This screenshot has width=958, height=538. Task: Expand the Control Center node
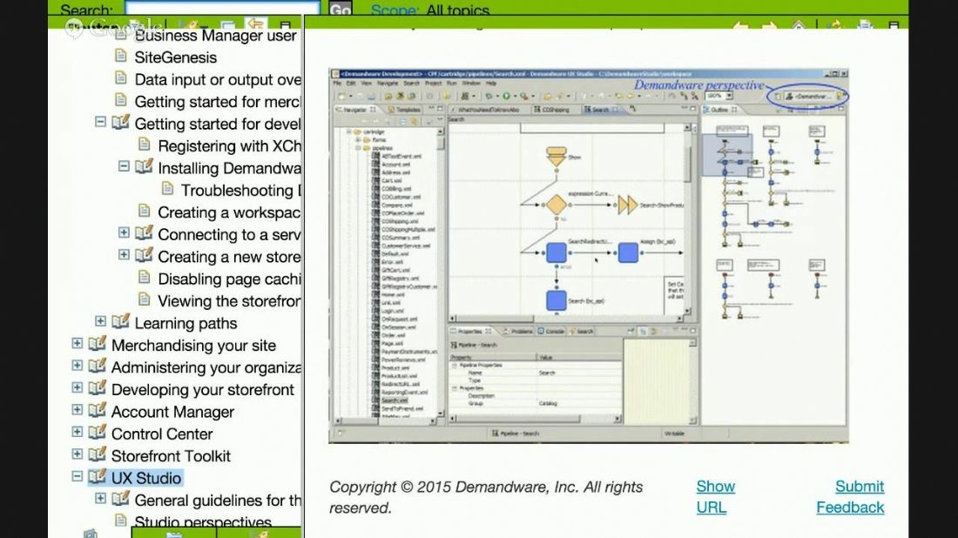point(77,432)
